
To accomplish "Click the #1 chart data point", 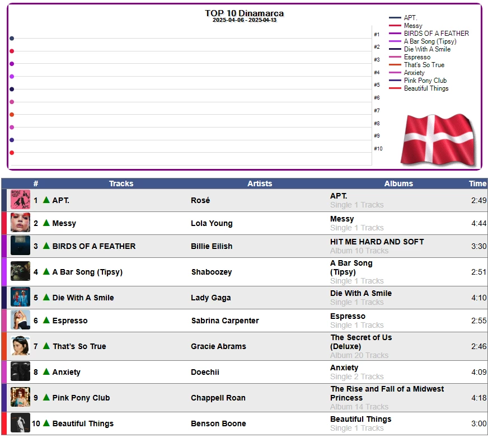I will point(12,38).
